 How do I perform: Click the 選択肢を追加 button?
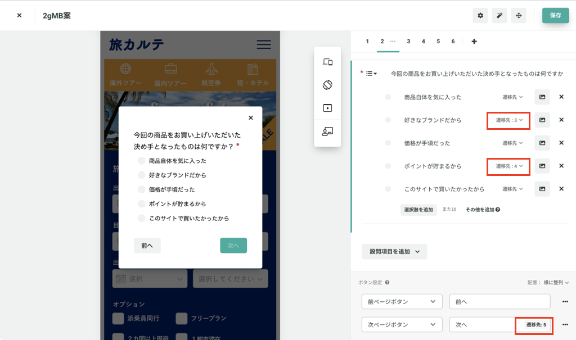pyautogui.click(x=418, y=210)
